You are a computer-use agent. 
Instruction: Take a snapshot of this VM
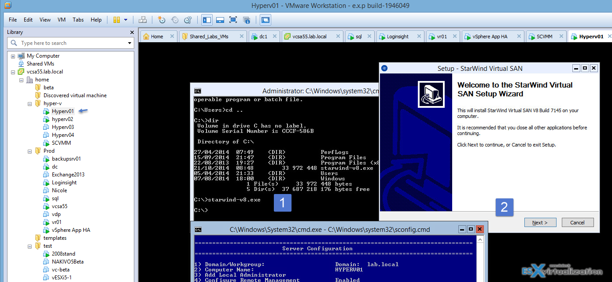point(162,20)
